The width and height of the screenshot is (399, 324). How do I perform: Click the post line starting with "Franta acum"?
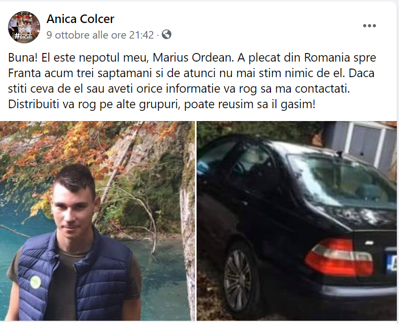pos(191,73)
